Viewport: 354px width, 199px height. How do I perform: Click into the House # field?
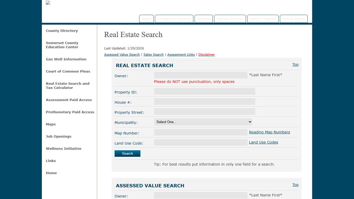pos(204,102)
